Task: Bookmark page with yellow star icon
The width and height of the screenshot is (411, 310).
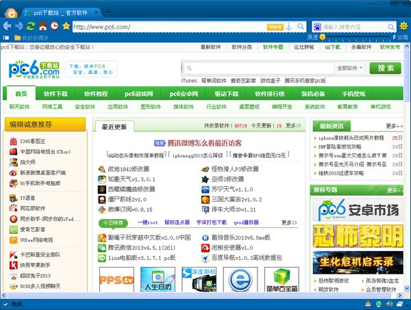Action: pos(66,26)
